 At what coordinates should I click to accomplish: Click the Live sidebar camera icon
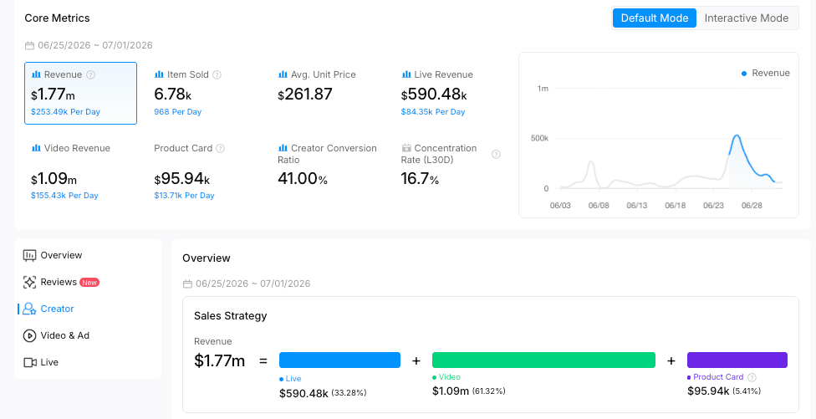point(29,362)
